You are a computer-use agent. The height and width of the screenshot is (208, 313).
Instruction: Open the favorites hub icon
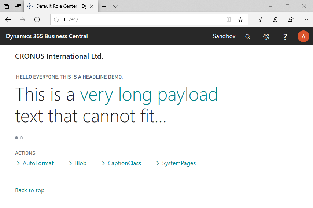261,20
